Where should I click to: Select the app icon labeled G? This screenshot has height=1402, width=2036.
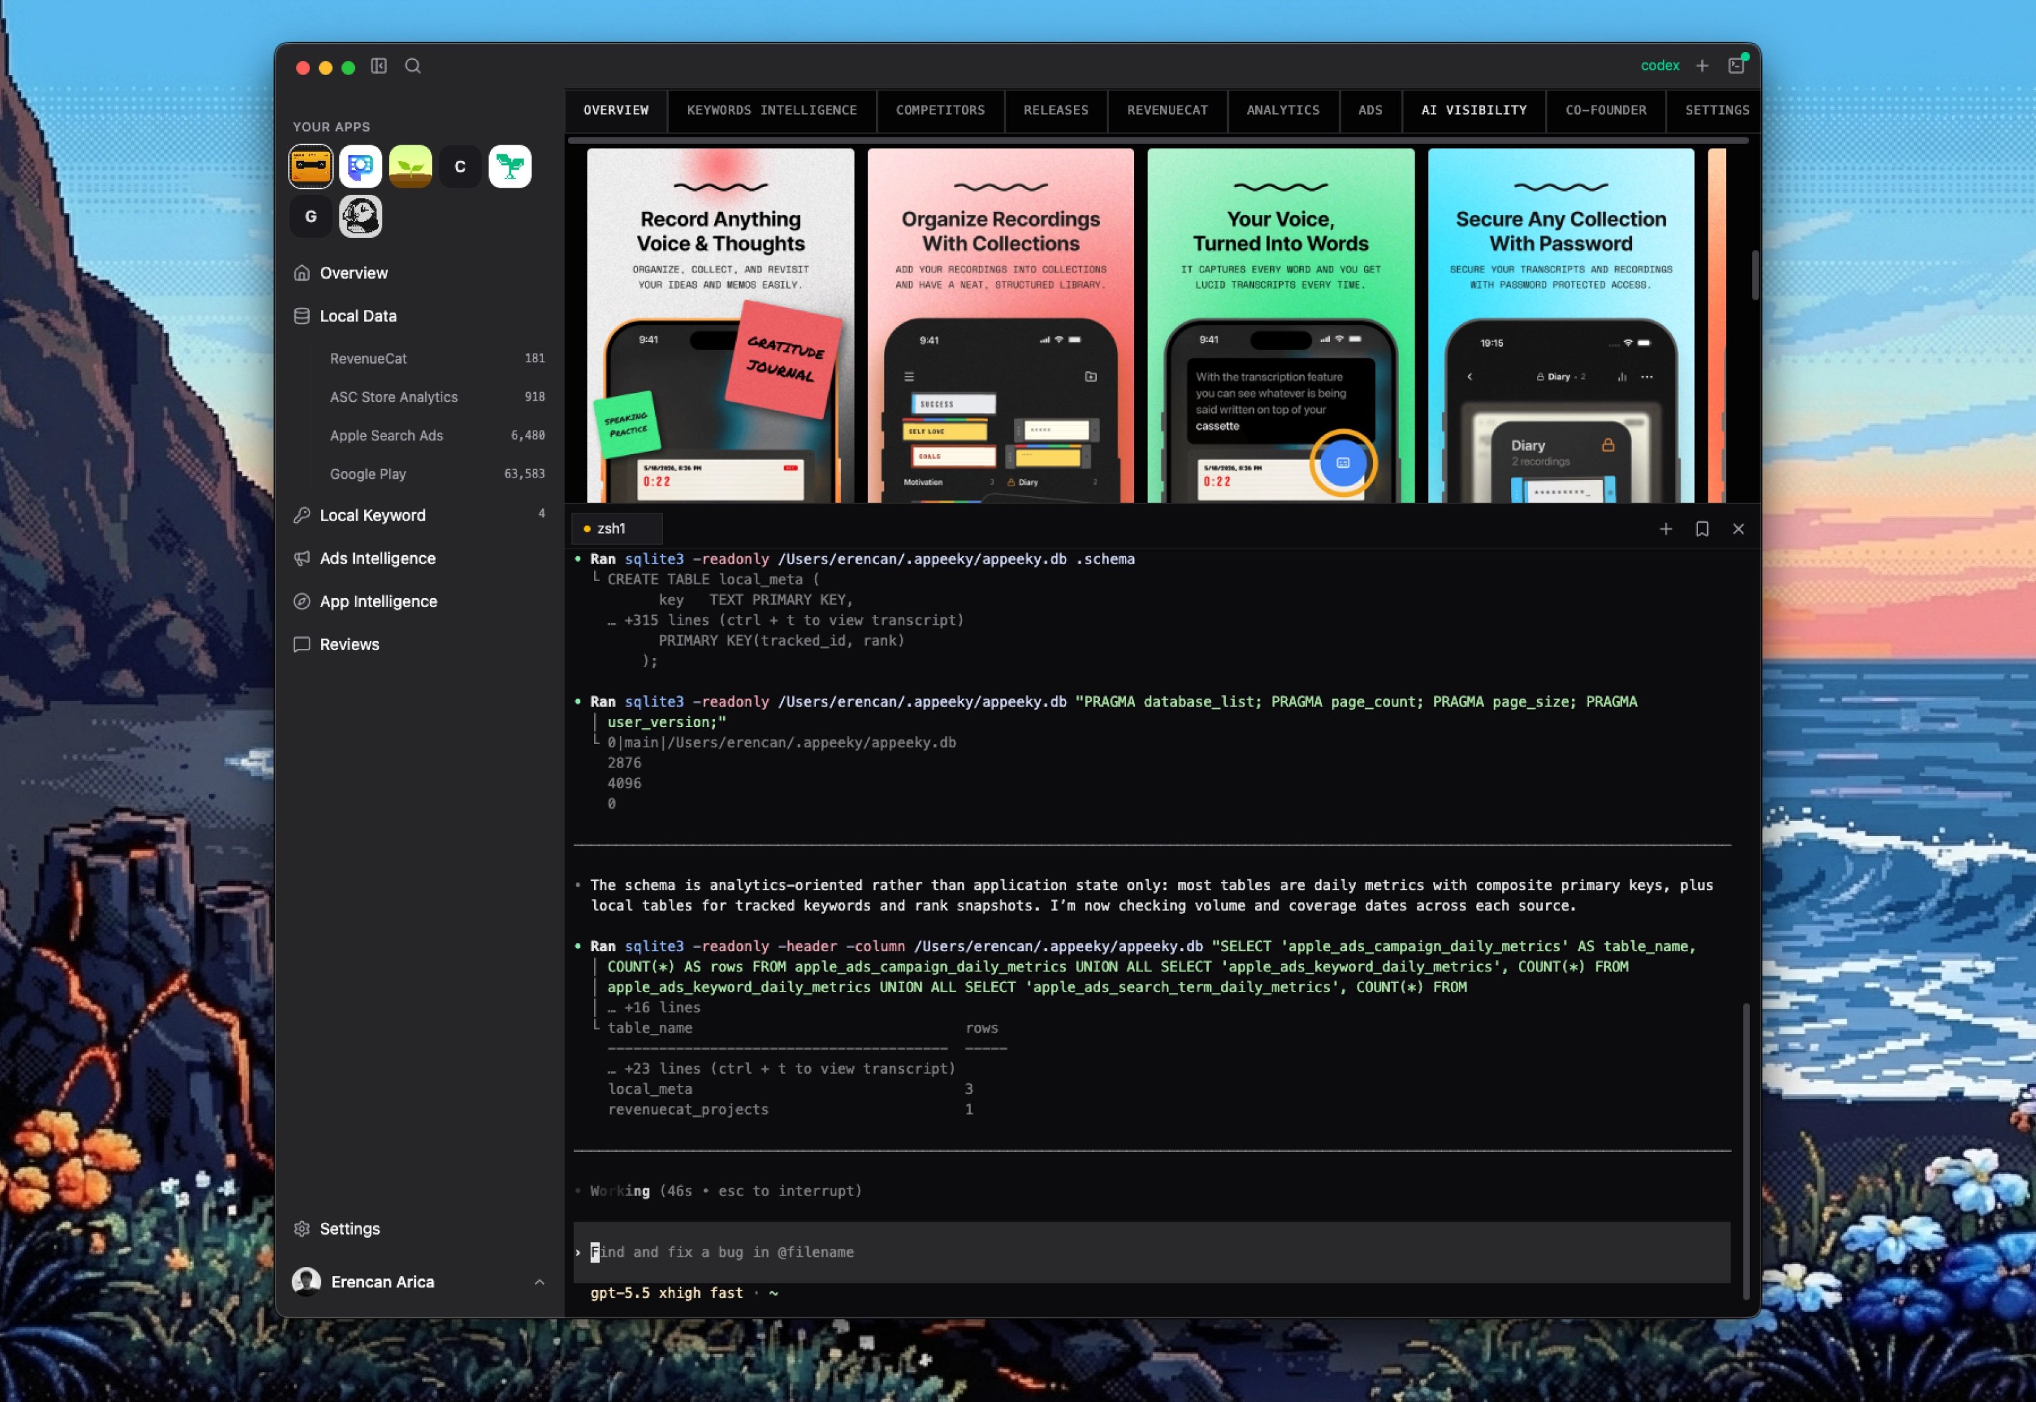[311, 216]
